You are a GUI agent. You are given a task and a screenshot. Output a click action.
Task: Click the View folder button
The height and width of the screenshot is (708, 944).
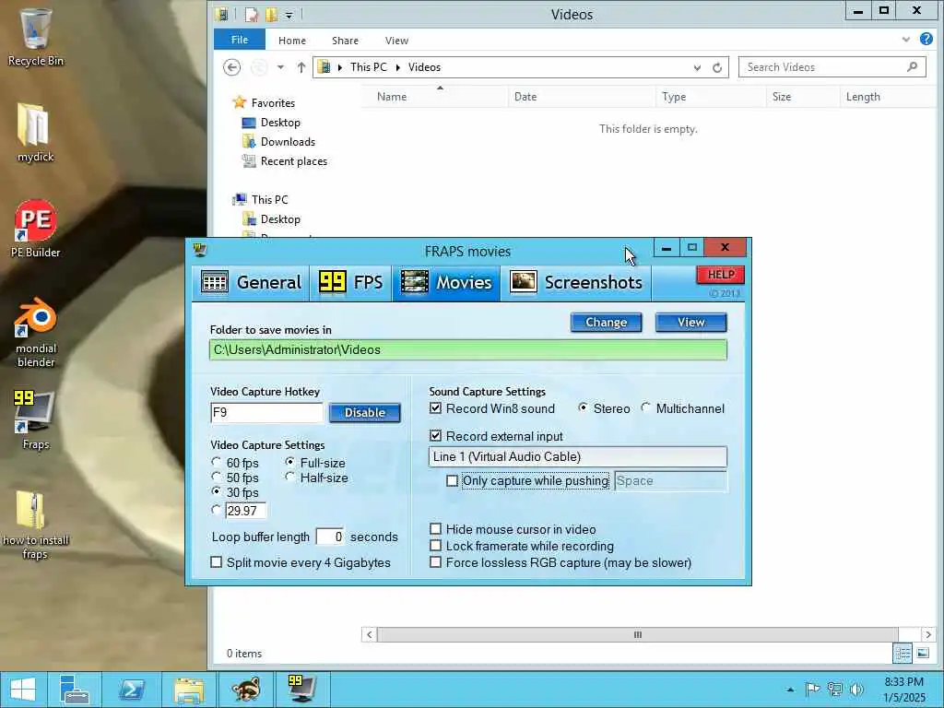pyautogui.click(x=691, y=322)
